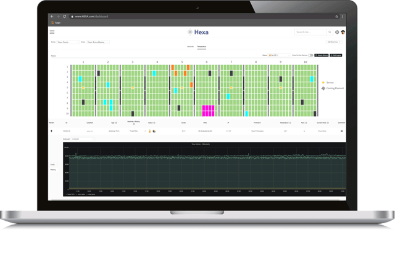This screenshot has width=395, height=254.
Task: Click the marker pin icon in table row
Action: tap(52, 131)
